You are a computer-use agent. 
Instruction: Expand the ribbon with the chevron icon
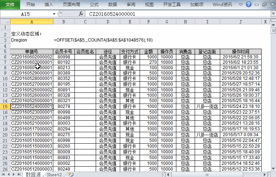click(x=241, y=5)
